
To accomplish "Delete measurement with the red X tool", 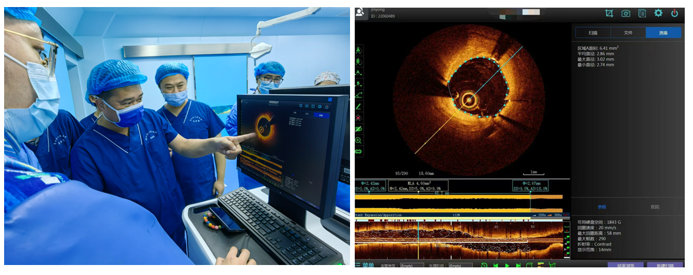I will [x=358, y=118].
